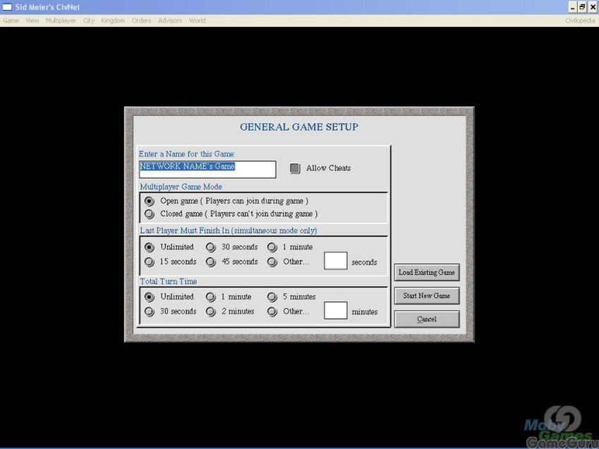This screenshot has width=599, height=449.
Task: Select Other option for turn minutes
Action: [x=272, y=311]
